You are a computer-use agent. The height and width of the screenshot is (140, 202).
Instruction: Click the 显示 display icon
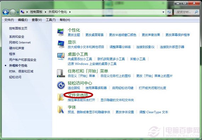[61, 44]
